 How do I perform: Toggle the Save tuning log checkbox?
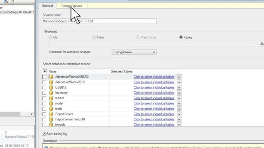pos(44,134)
